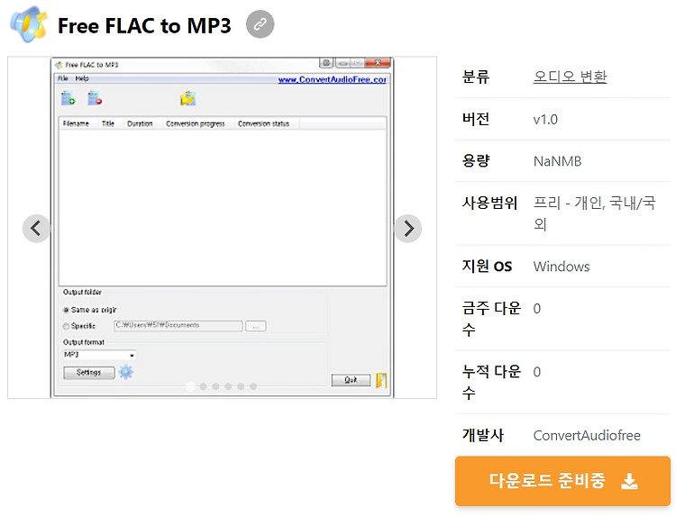Click the Windows supported OS value

[562, 267]
